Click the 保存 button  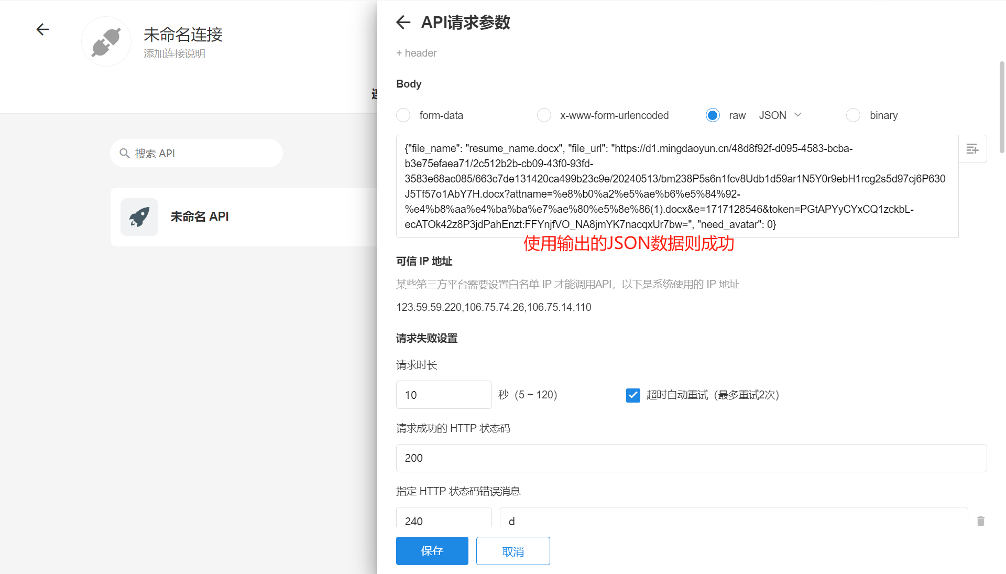[432, 551]
